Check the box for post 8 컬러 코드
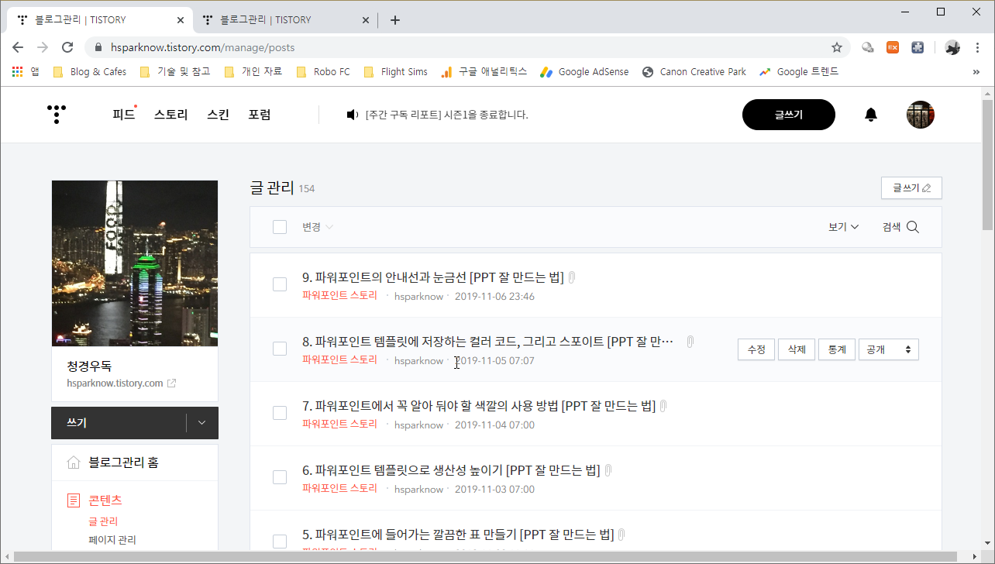 pos(280,349)
